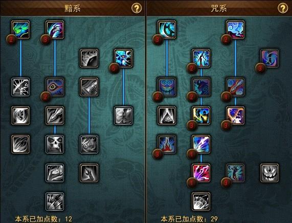Click the locked grey pyramid light skill
This screenshot has height=223, width=292.
(167, 116)
